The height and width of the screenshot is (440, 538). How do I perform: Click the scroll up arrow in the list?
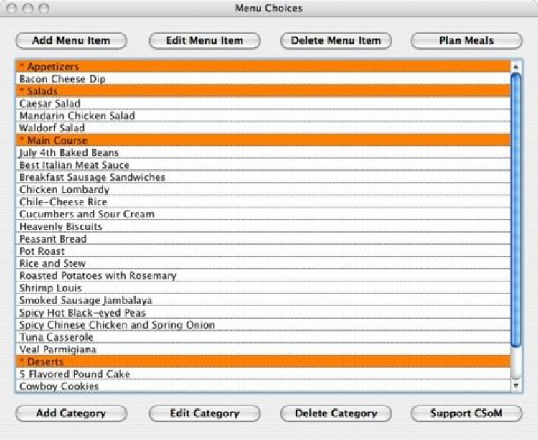tap(516, 66)
